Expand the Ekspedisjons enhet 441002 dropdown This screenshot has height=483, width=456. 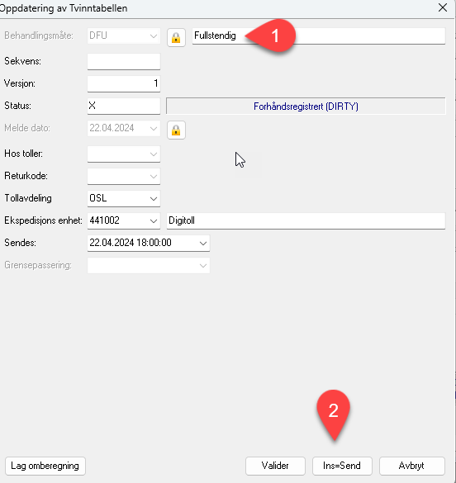coord(124,221)
